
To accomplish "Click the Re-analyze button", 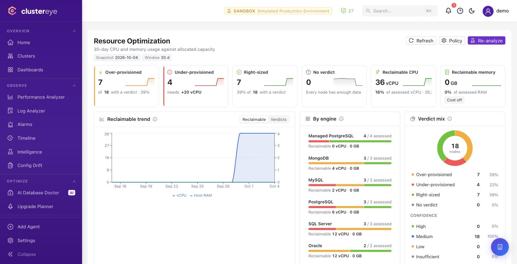I will [x=486, y=40].
